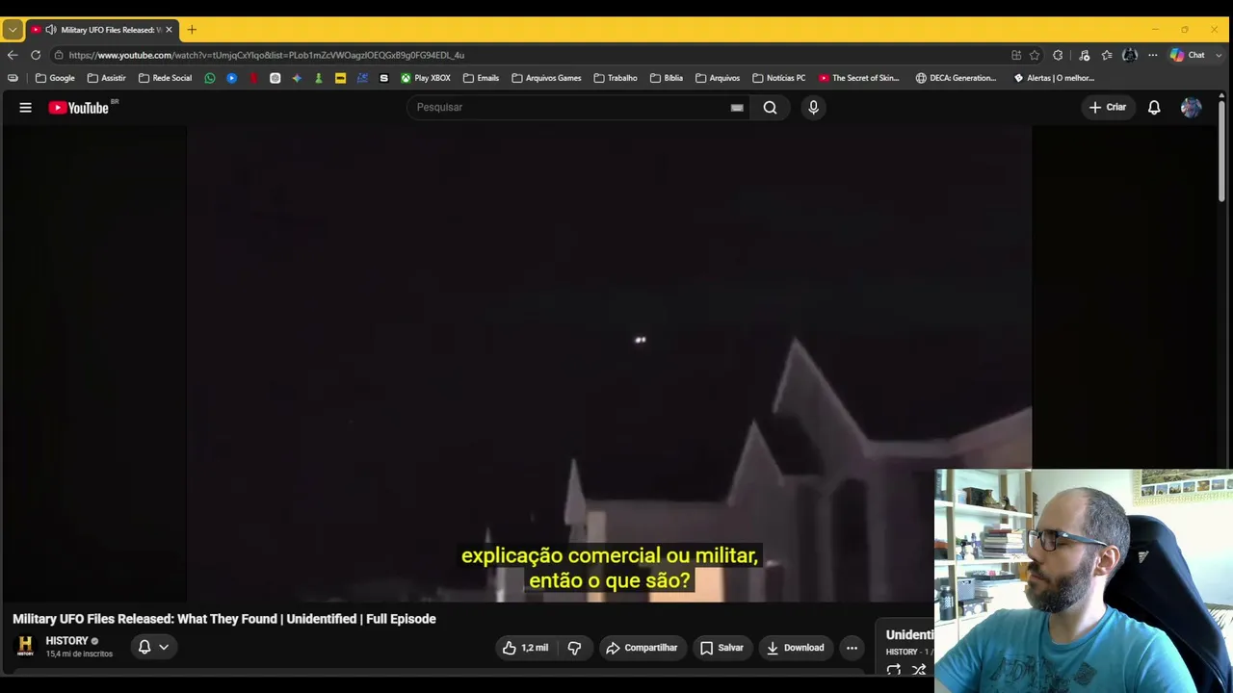Open the more actions ellipsis below video
This screenshot has height=693, width=1233.
pyautogui.click(x=852, y=648)
